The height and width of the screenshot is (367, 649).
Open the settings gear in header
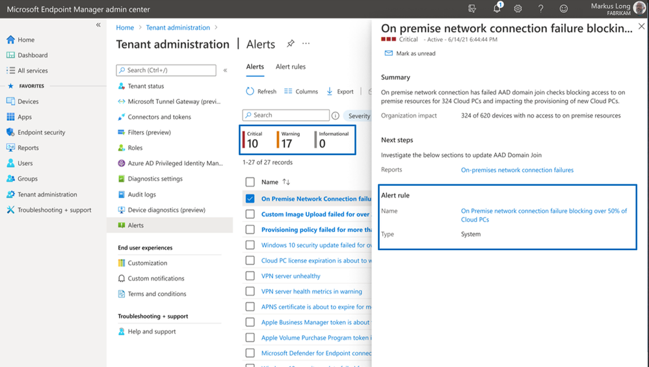coord(518,8)
